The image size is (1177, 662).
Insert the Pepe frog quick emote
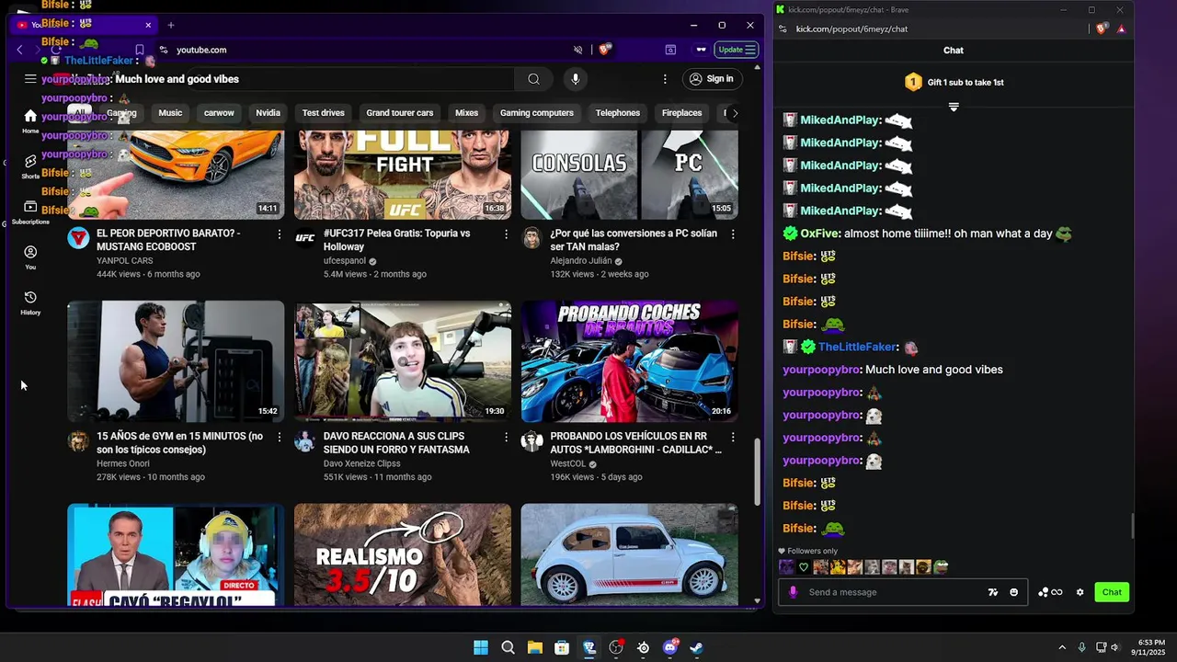941,567
